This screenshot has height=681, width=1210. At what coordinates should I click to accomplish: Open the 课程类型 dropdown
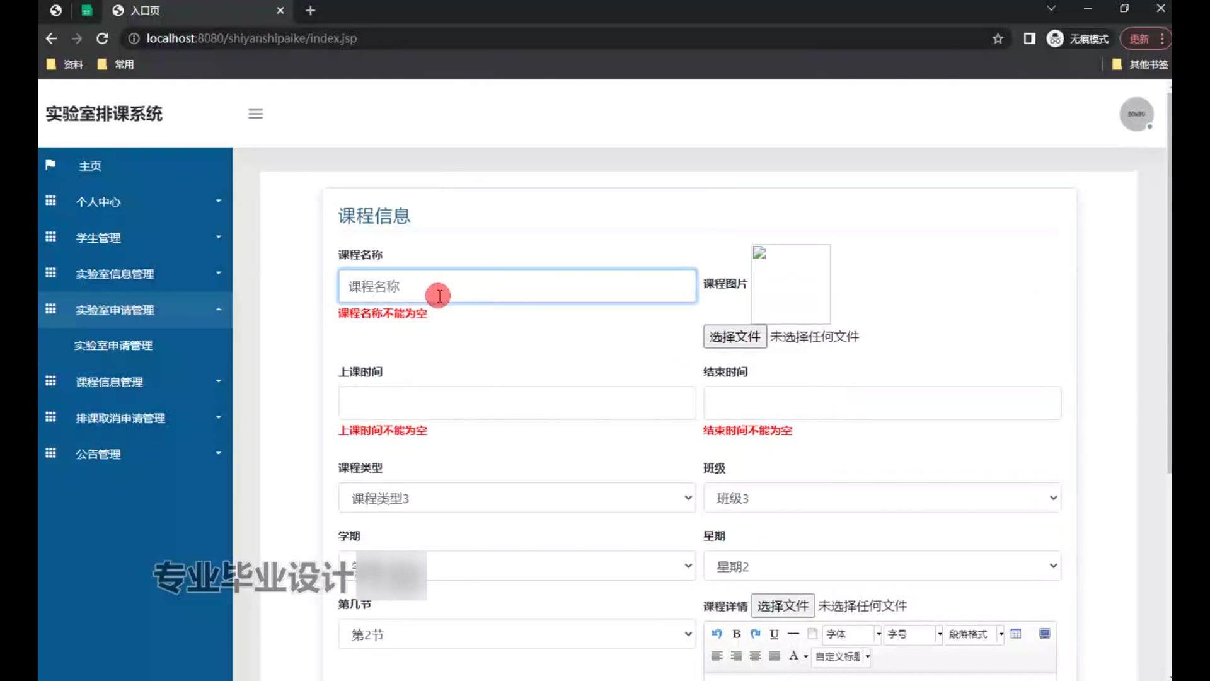(x=516, y=498)
